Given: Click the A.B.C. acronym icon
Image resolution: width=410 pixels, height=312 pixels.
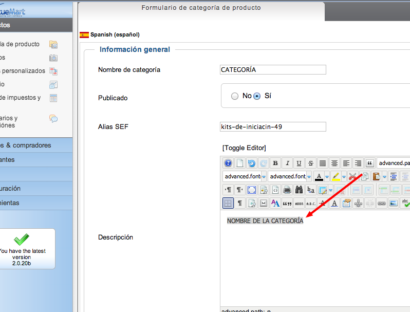Looking at the screenshot, I should (x=311, y=203).
